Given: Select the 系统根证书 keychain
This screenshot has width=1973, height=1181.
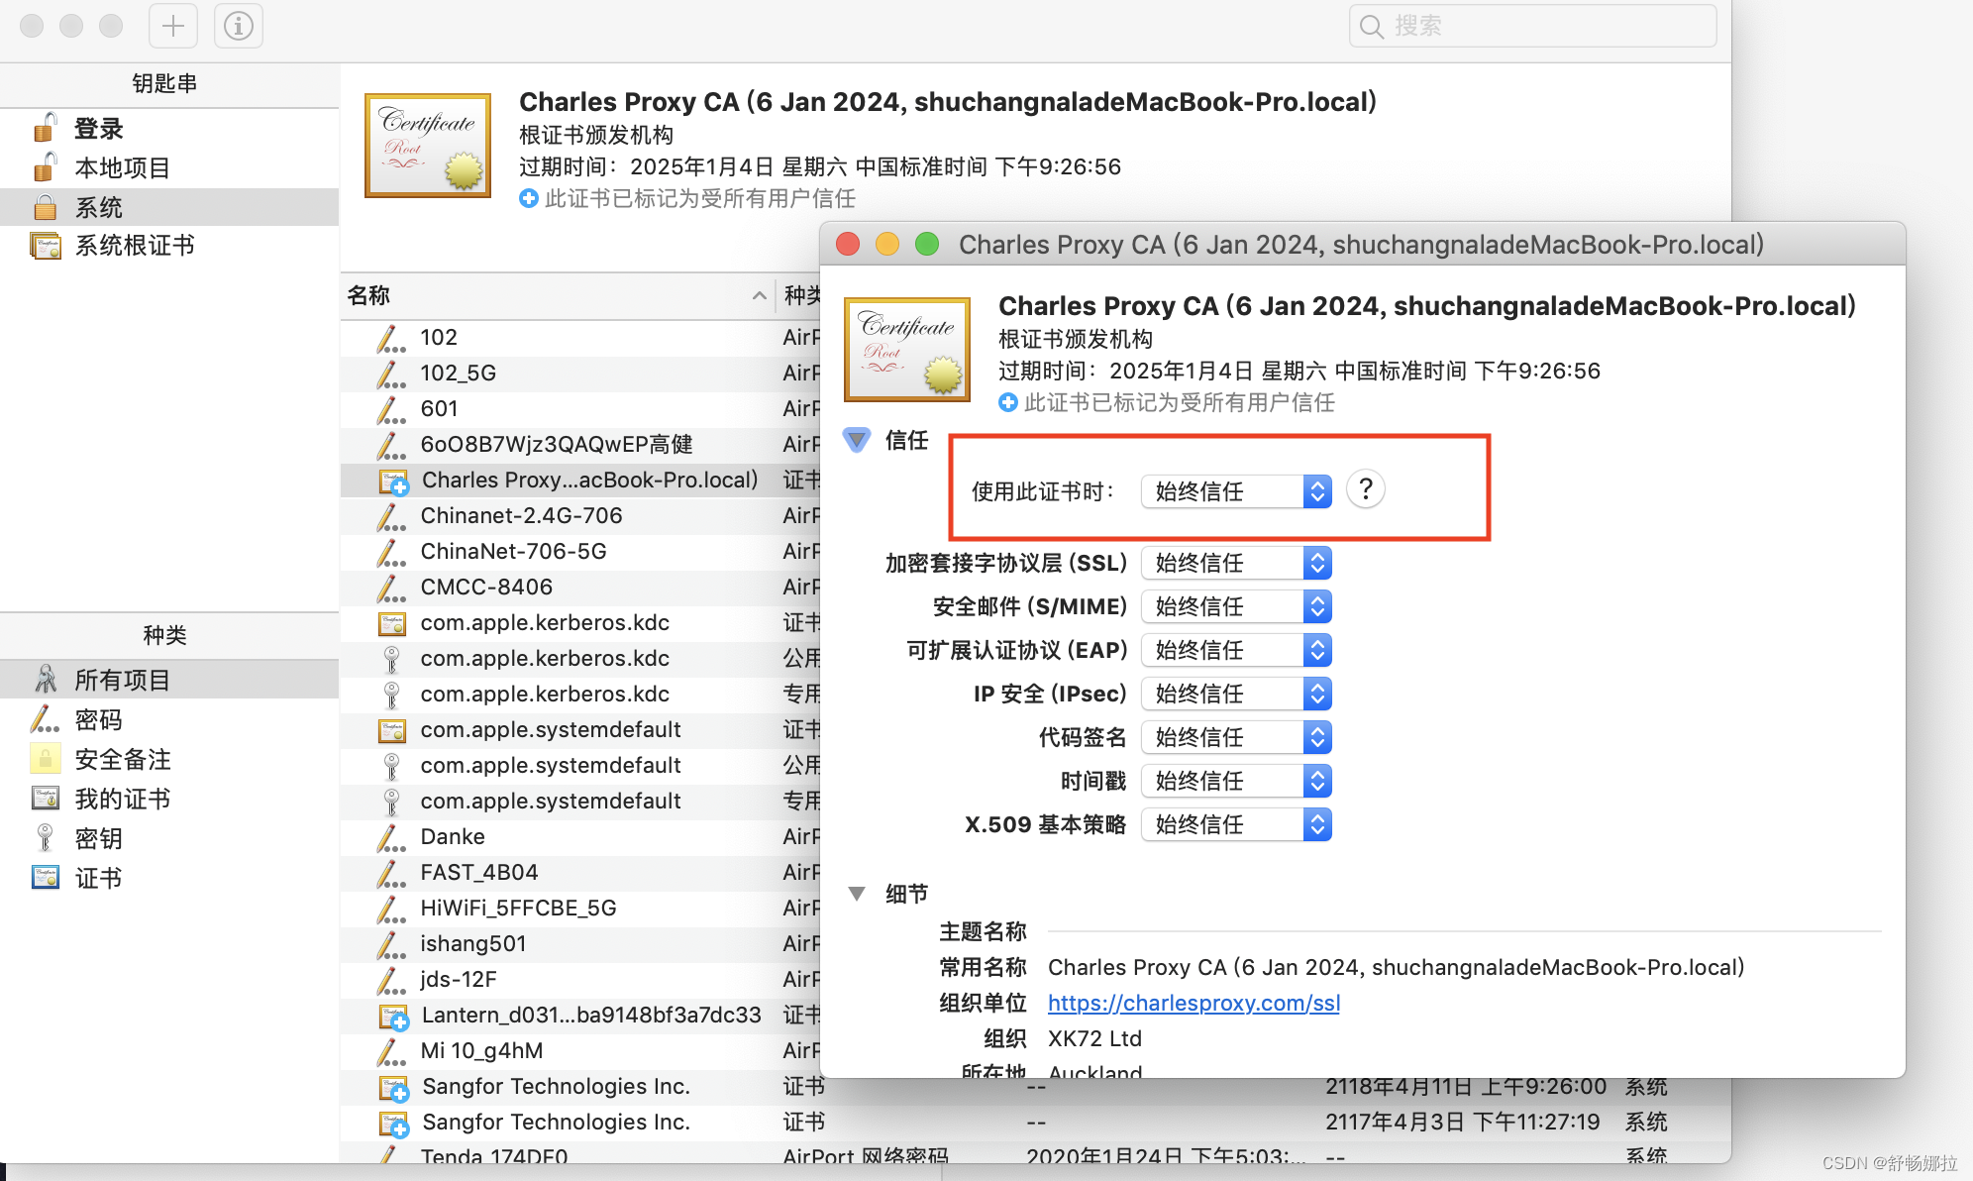Looking at the screenshot, I should click(x=169, y=246).
